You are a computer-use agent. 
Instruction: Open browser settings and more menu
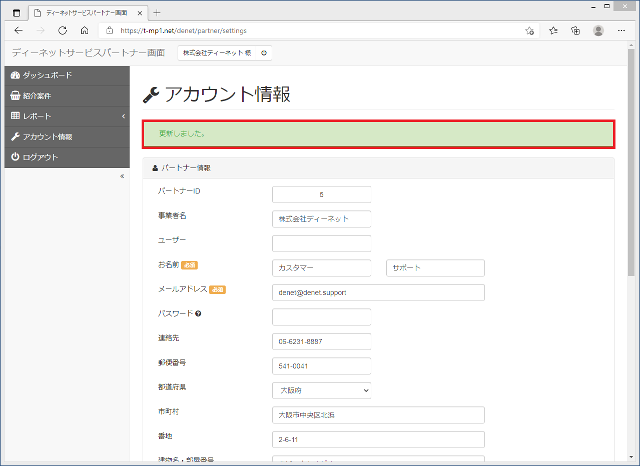(621, 30)
